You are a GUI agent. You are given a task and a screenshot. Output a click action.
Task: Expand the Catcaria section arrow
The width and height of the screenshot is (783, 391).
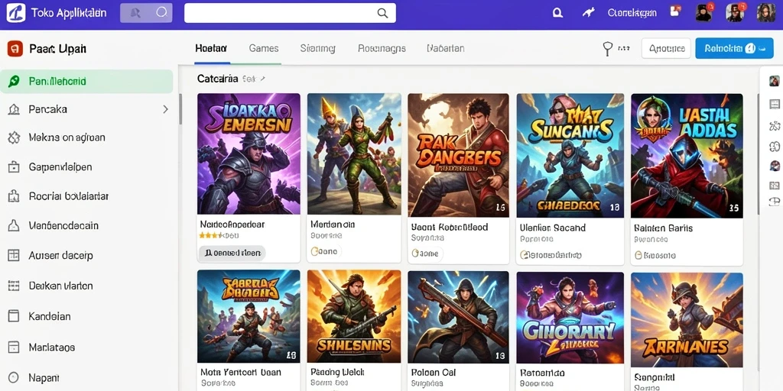pos(263,79)
